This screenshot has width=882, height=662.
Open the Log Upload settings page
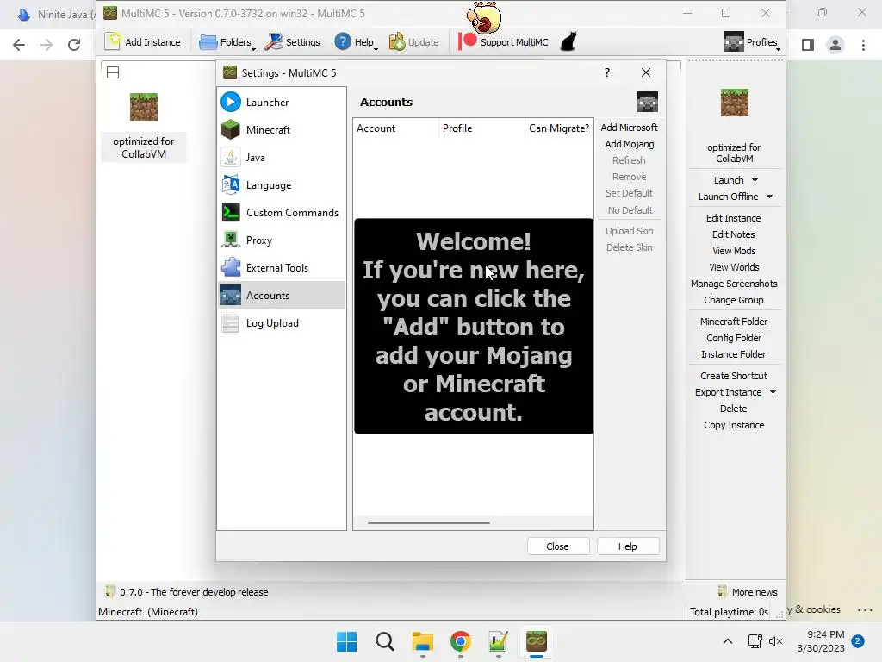point(282,323)
